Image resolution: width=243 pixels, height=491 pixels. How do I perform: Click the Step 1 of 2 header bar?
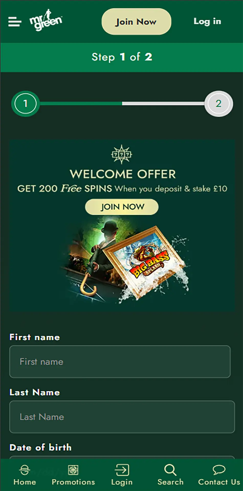122,57
